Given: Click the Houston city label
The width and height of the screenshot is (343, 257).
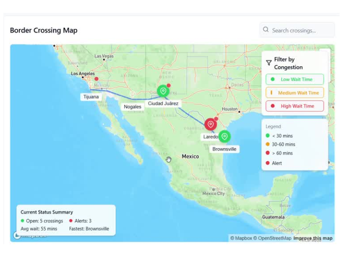Looking at the screenshot, I should pyautogui.click(x=229, y=109).
